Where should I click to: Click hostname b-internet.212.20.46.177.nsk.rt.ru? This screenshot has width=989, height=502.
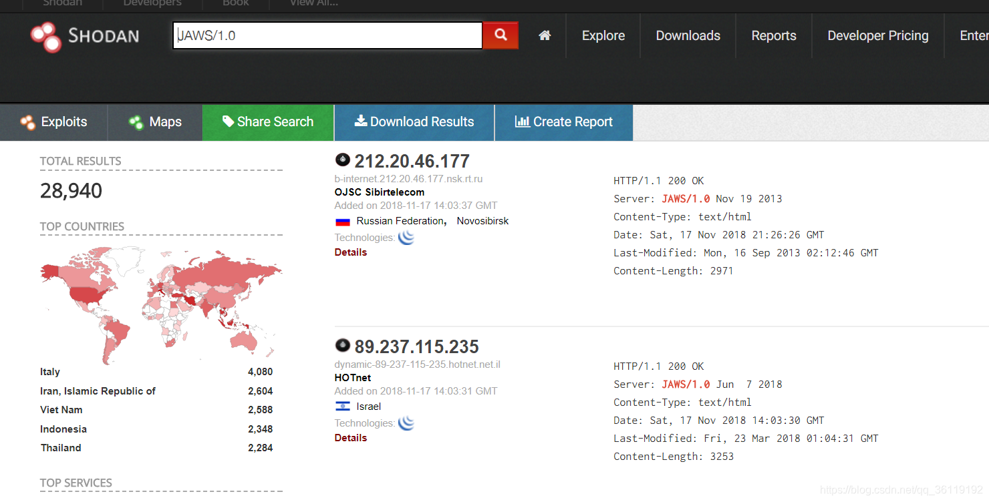point(408,179)
